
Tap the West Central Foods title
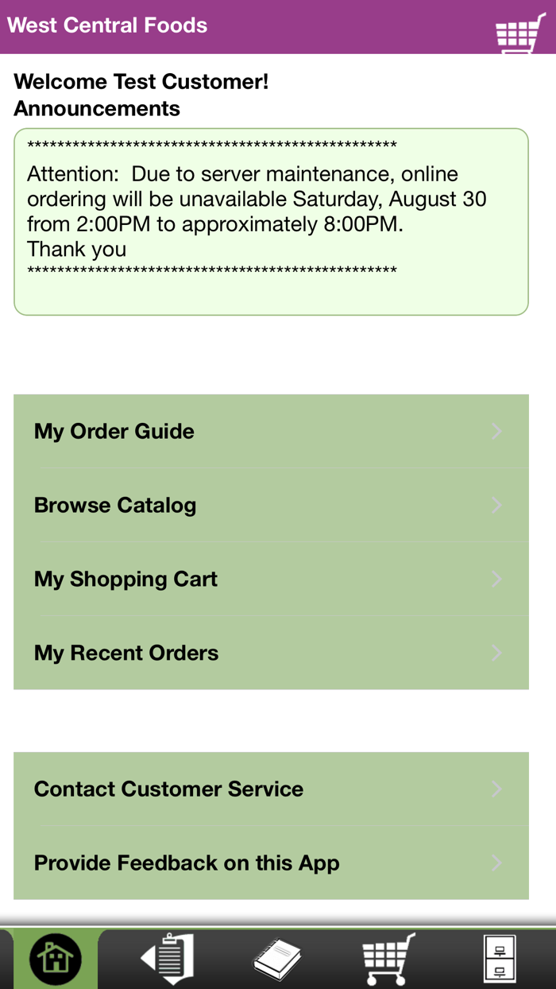click(x=107, y=25)
